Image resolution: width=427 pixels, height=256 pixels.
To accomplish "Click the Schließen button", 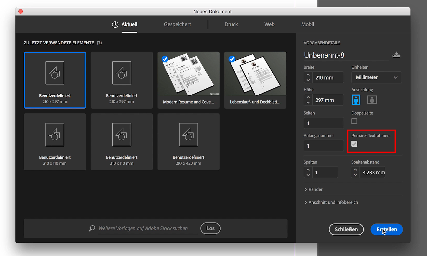I will coord(346,229).
